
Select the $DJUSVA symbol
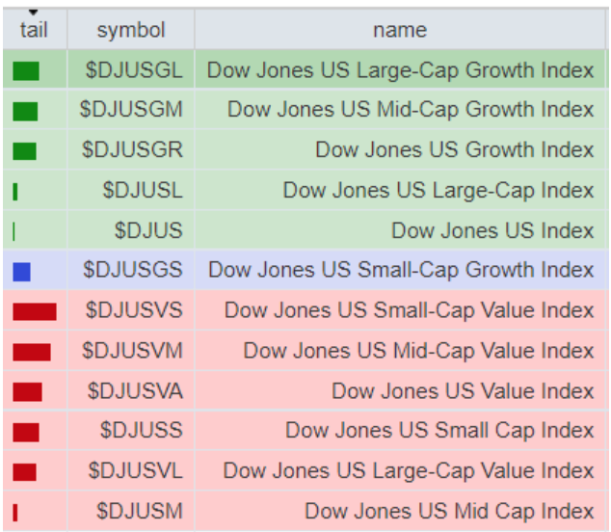pyautogui.click(x=135, y=391)
